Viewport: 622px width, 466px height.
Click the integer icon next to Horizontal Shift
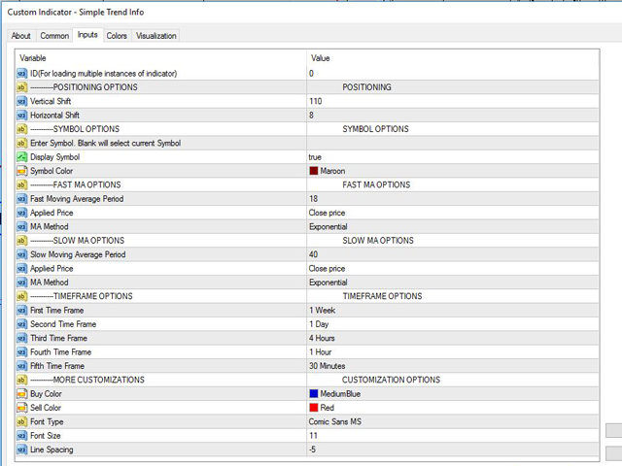(21, 116)
